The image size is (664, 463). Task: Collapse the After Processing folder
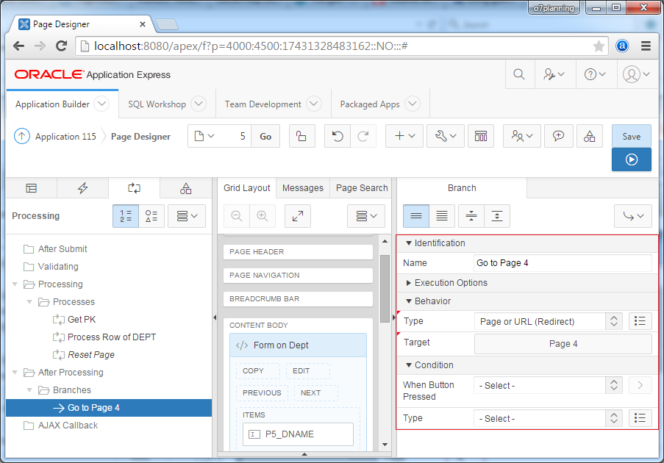pyautogui.click(x=15, y=373)
